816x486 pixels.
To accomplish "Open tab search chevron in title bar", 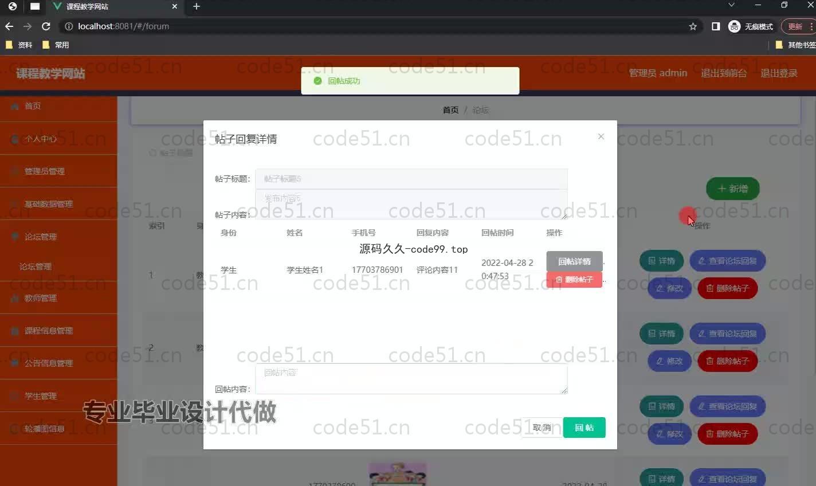I will click(731, 5).
